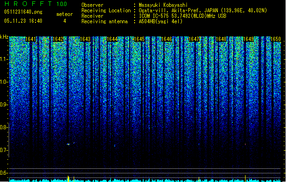Click the 0.8 kHz axis tick label
This screenshot has width=286, height=182.
4,127
